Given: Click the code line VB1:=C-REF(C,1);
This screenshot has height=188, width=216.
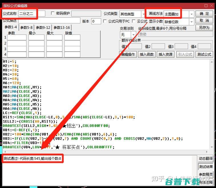Looking at the screenshot, I should pos(21,130).
